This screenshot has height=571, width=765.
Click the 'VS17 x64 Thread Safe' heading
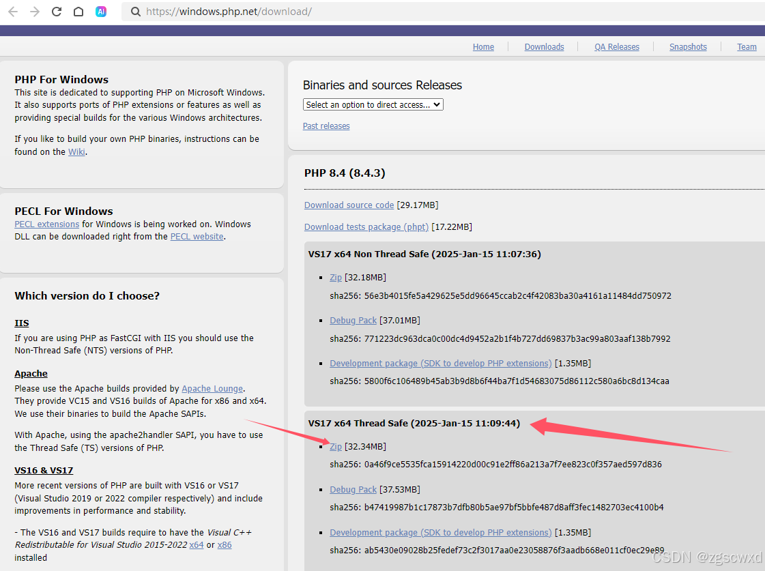(x=414, y=423)
